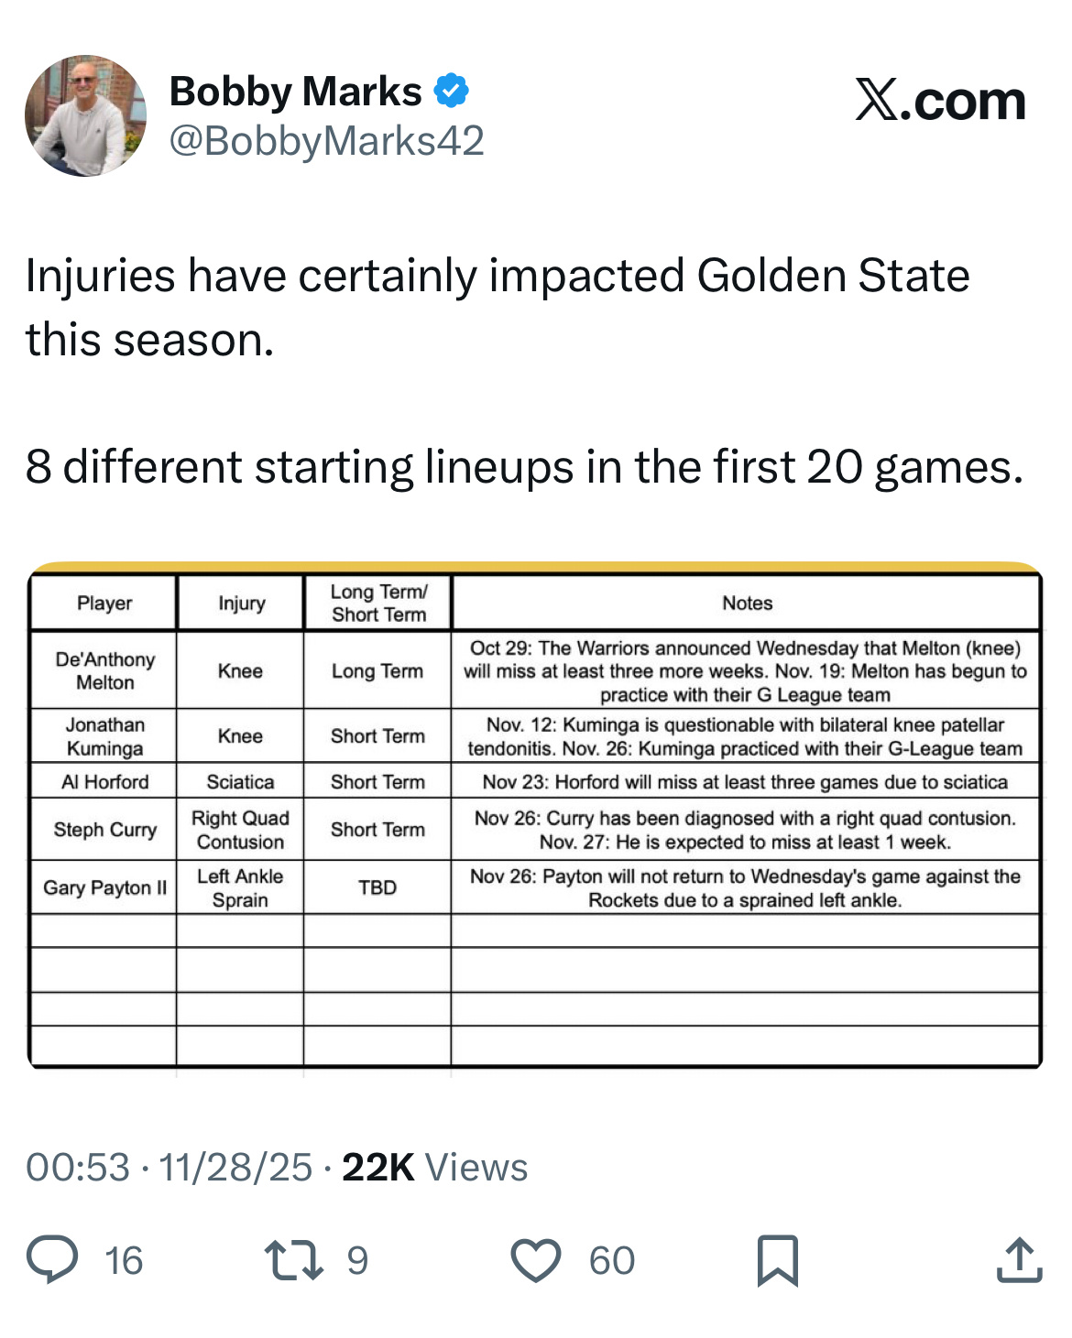Bookmark this tweet

click(x=778, y=1260)
